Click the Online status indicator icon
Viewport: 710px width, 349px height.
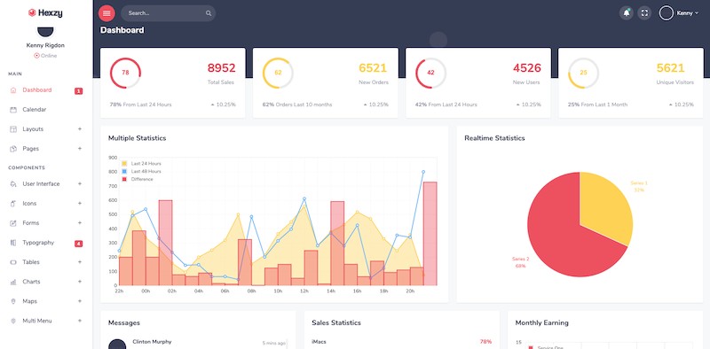(x=36, y=56)
